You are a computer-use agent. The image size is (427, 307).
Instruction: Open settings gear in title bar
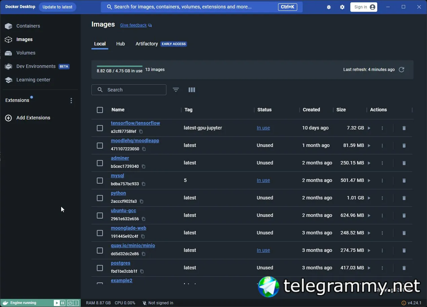[342, 7]
